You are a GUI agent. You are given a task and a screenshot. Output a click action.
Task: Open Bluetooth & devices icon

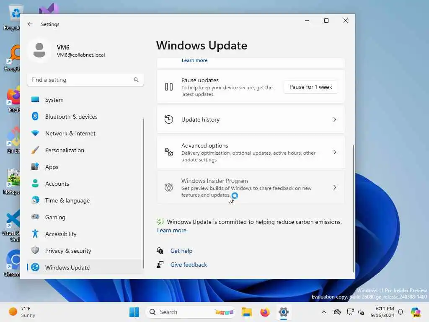click(x=35, y=117)
